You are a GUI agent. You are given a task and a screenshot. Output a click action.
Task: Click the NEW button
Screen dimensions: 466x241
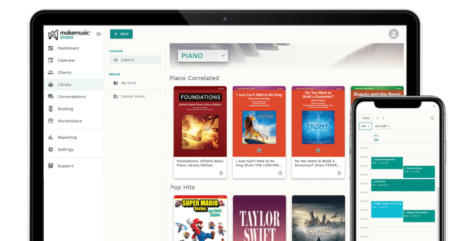[121, 34]
